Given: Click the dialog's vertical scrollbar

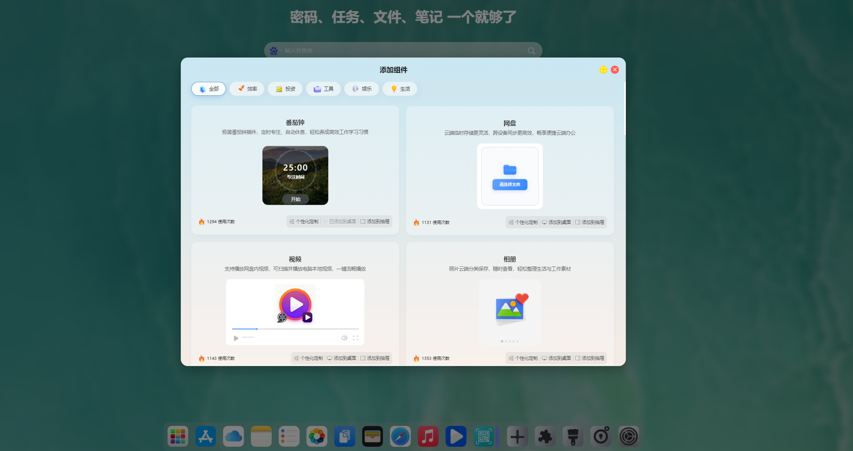Looking at the screenshot, I should click(624, 108).
